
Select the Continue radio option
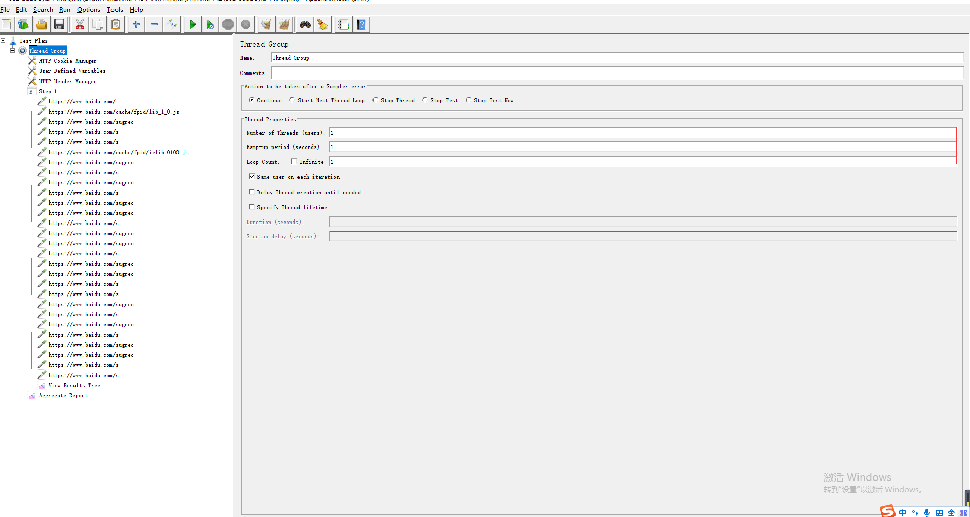251,100
